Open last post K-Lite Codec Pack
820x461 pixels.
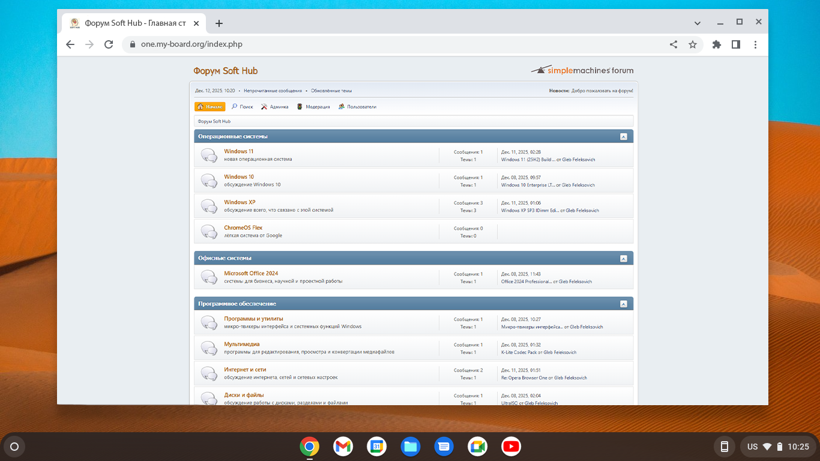coord(519,352)
